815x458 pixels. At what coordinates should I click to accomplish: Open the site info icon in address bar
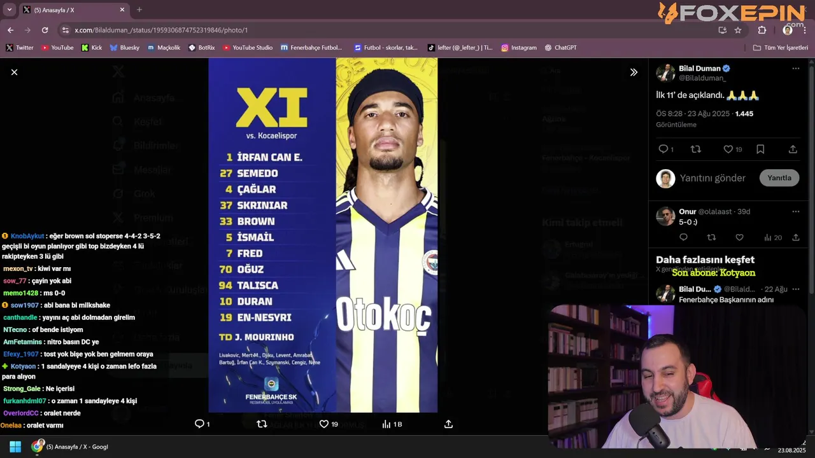(x=65, y=30)
